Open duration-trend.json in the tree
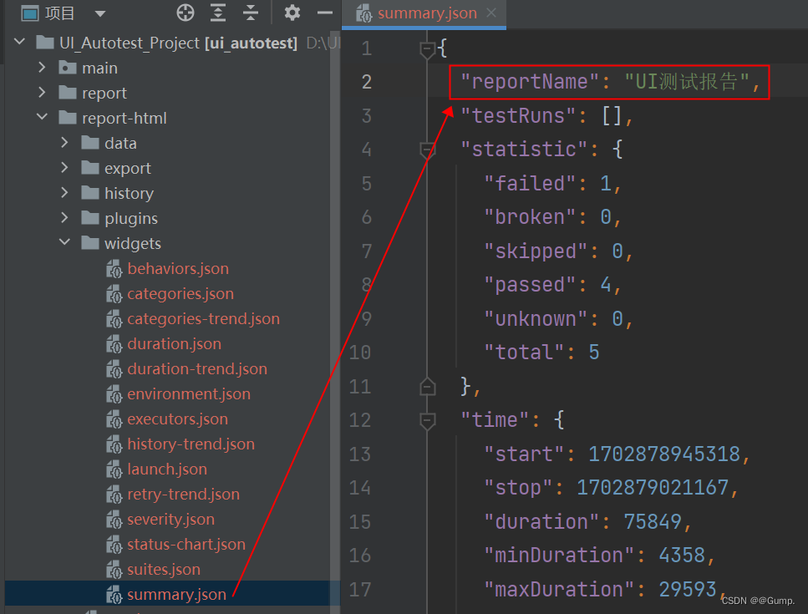This screenshot has height=614, width=808. [x=197, y=368]
